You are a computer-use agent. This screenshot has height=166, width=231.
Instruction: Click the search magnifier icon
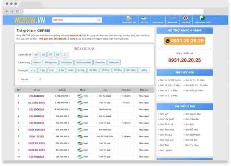point(99,20)
